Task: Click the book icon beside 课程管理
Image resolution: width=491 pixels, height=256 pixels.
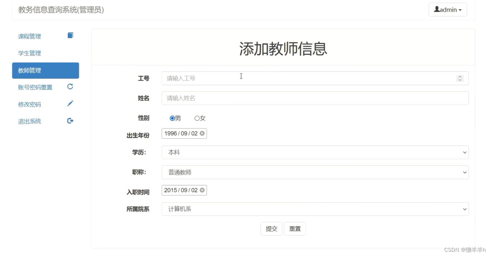Action: click(x=70, y=35)
